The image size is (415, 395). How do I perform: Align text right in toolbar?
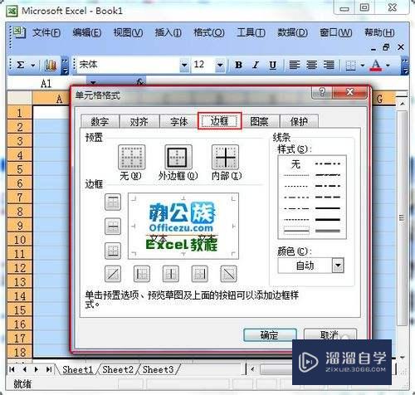coord(329,65)
